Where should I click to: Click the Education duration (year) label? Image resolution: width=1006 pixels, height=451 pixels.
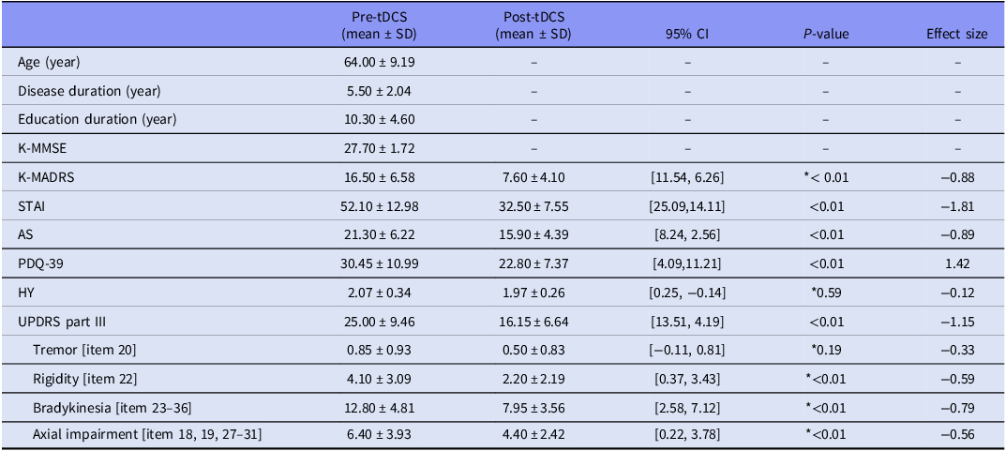pos(97,119)
